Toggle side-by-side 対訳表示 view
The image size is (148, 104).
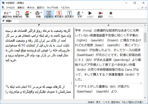point(49,14)
